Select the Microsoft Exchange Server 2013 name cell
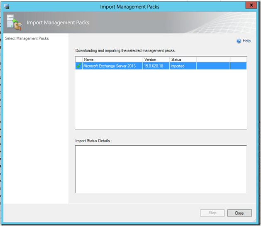The height and width of the screenshot is (226, 261). click(x=109, y=66)
